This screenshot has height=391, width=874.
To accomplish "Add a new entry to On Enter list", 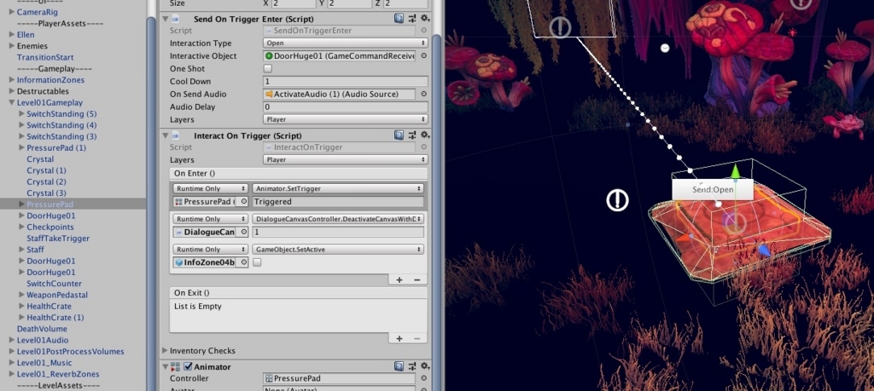I will click(x=399, y=279).
